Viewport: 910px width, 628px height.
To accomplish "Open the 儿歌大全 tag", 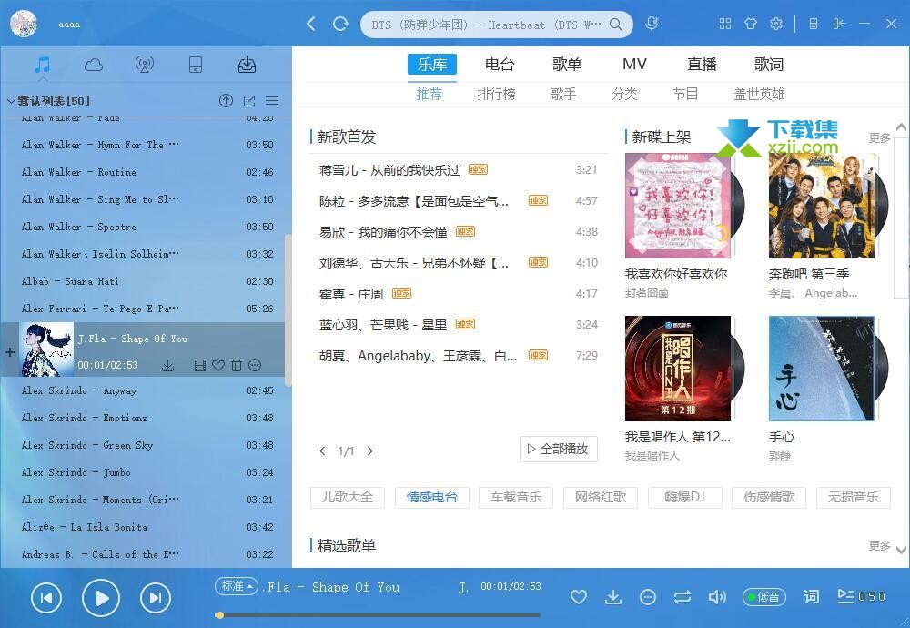I will tap(347, 498).
